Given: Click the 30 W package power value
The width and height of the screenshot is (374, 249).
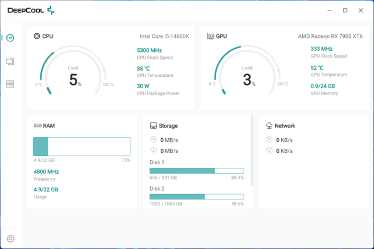Looking at the screenshot, I should [143, 86].
